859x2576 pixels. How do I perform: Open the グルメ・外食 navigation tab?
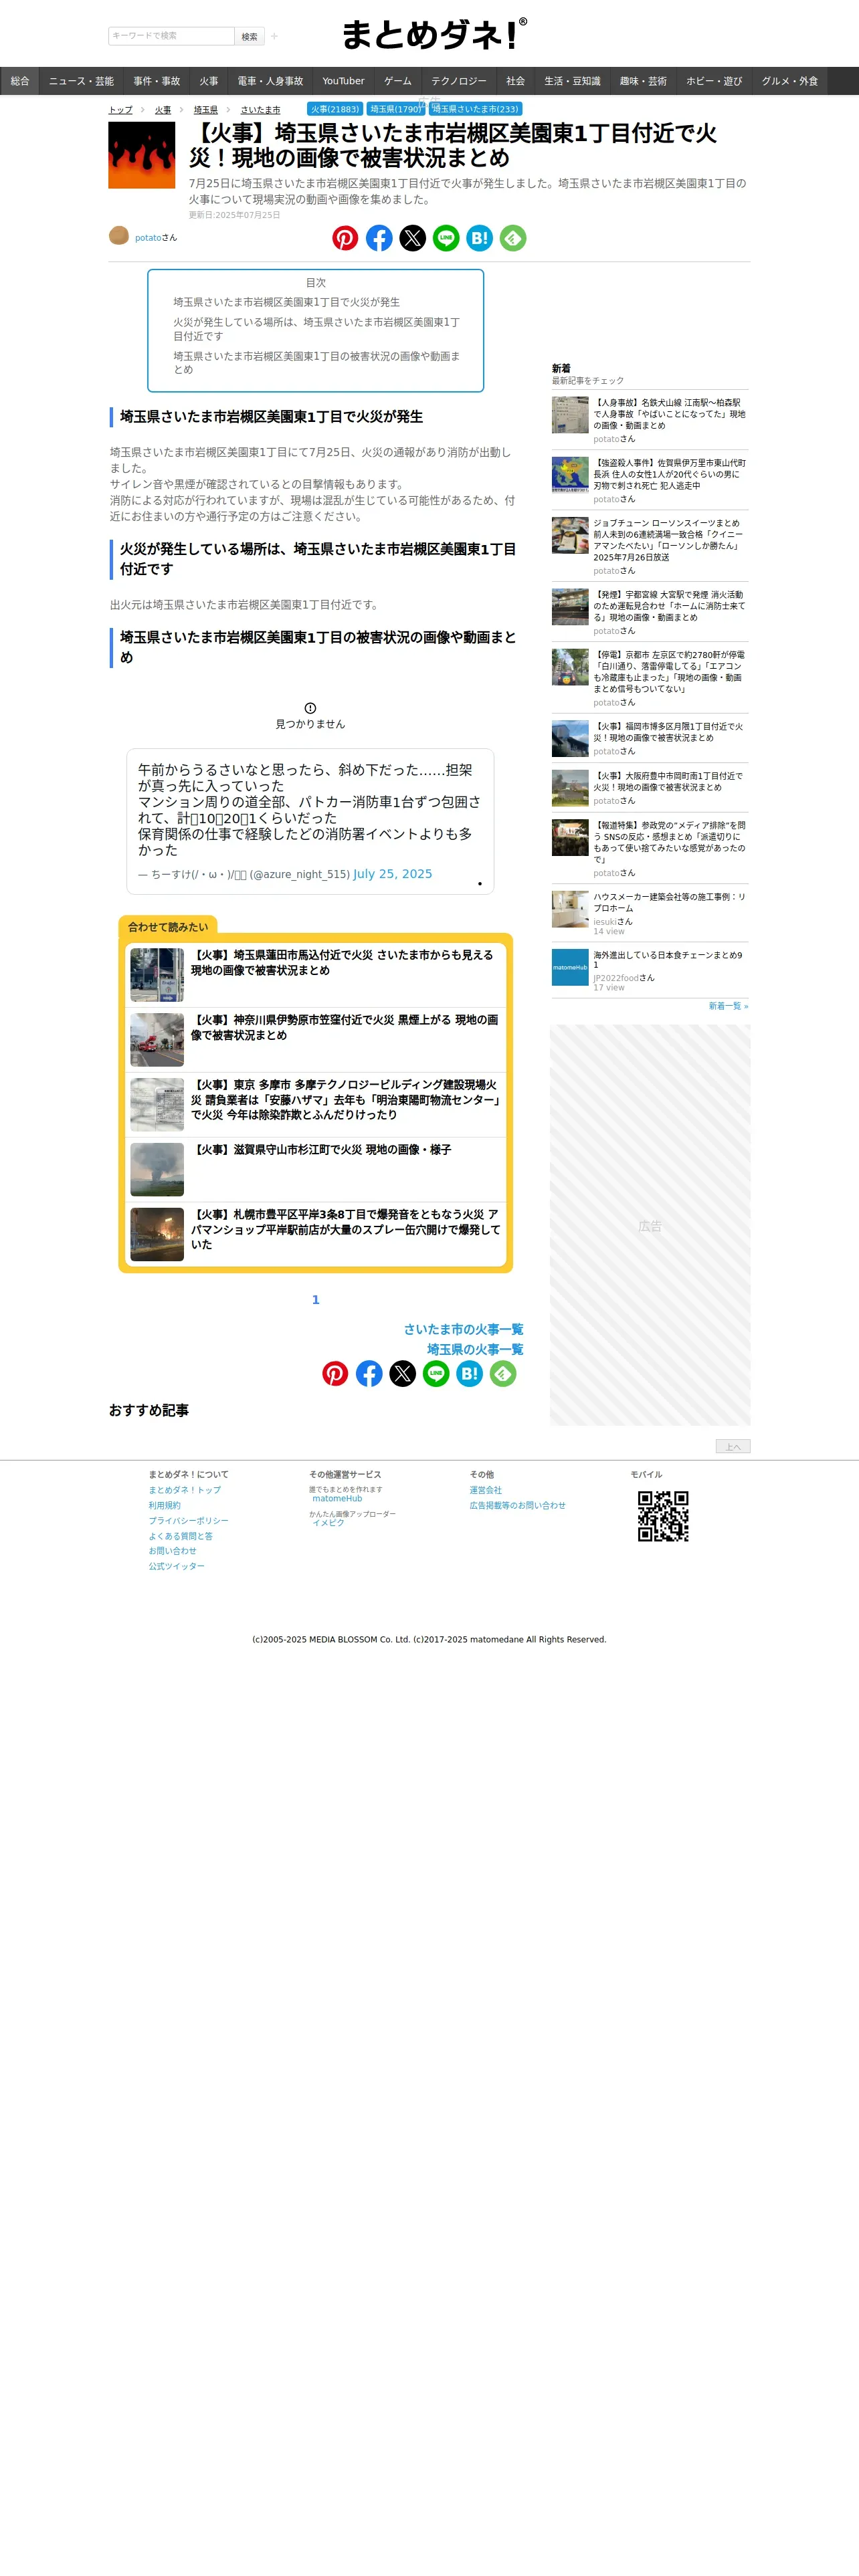tap(790, 81)
